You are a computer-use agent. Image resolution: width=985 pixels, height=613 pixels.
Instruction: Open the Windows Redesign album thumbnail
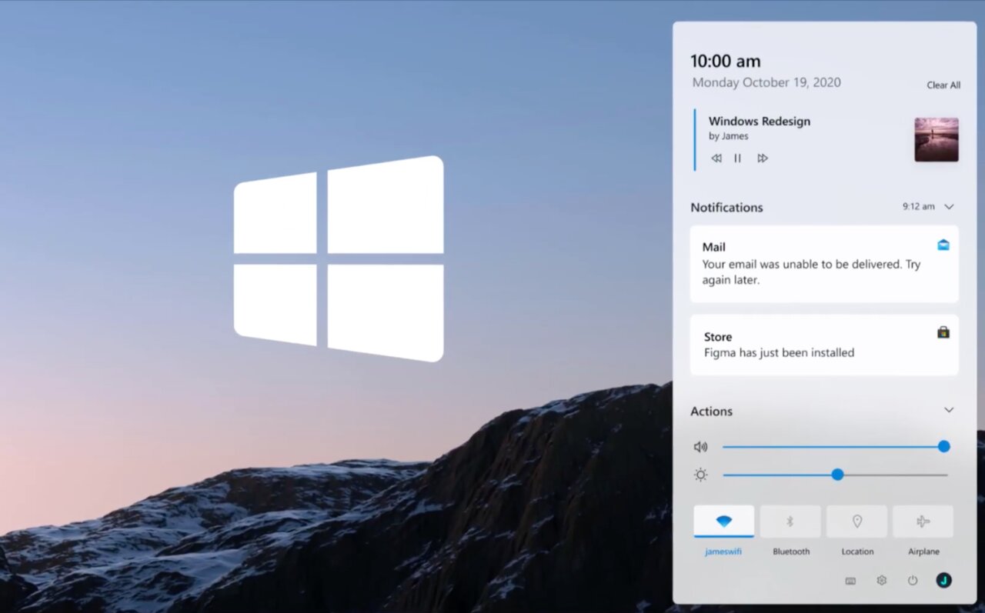pos(937,139)
